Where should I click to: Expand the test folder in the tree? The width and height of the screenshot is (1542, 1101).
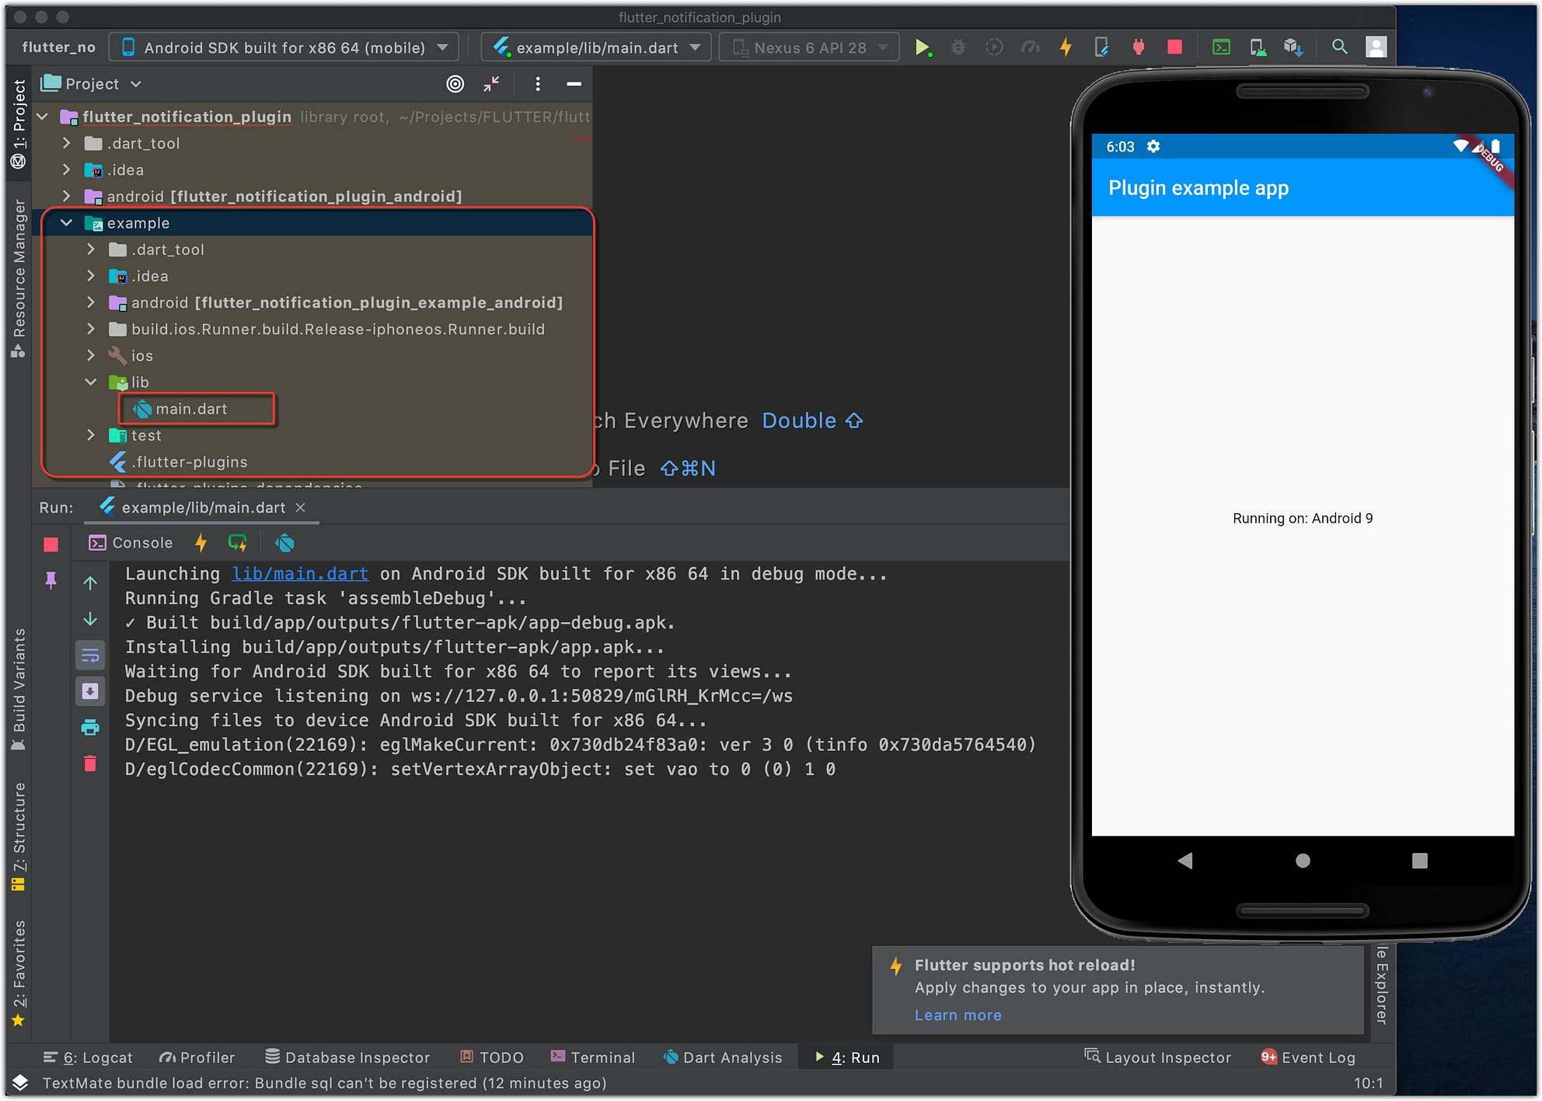point(92,435)
